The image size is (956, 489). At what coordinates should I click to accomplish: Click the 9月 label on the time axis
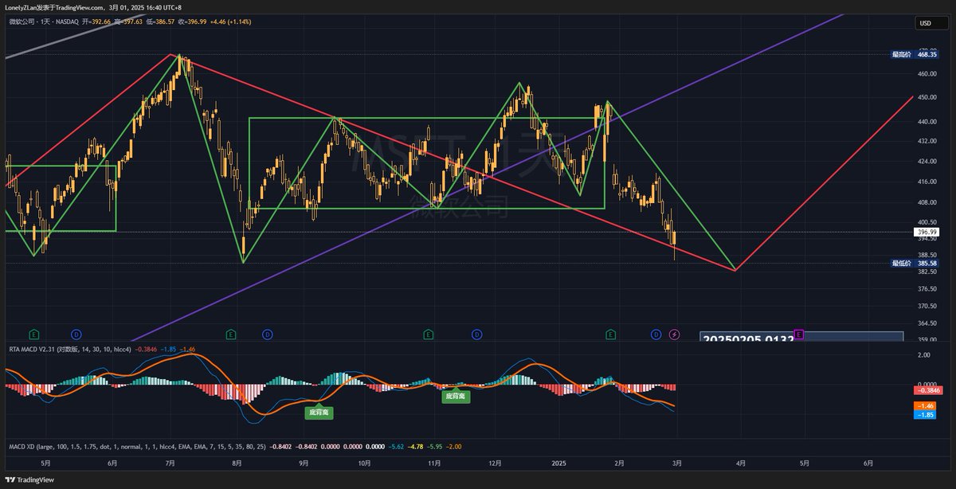[x=304, y=463]
